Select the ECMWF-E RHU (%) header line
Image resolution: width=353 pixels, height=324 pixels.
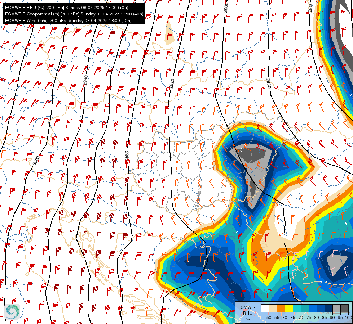67,8
